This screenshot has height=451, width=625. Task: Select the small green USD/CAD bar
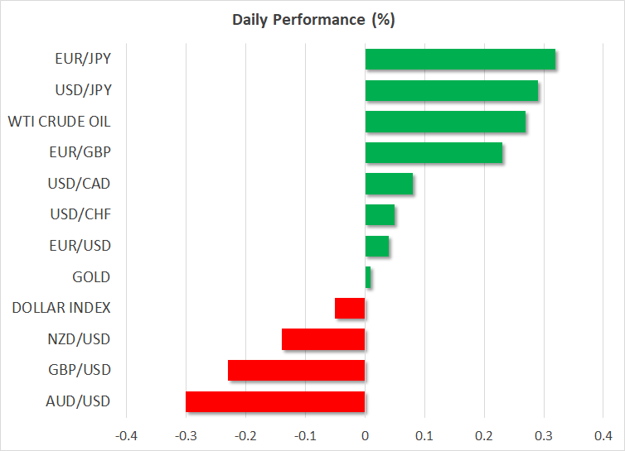(x=389, y=184)
